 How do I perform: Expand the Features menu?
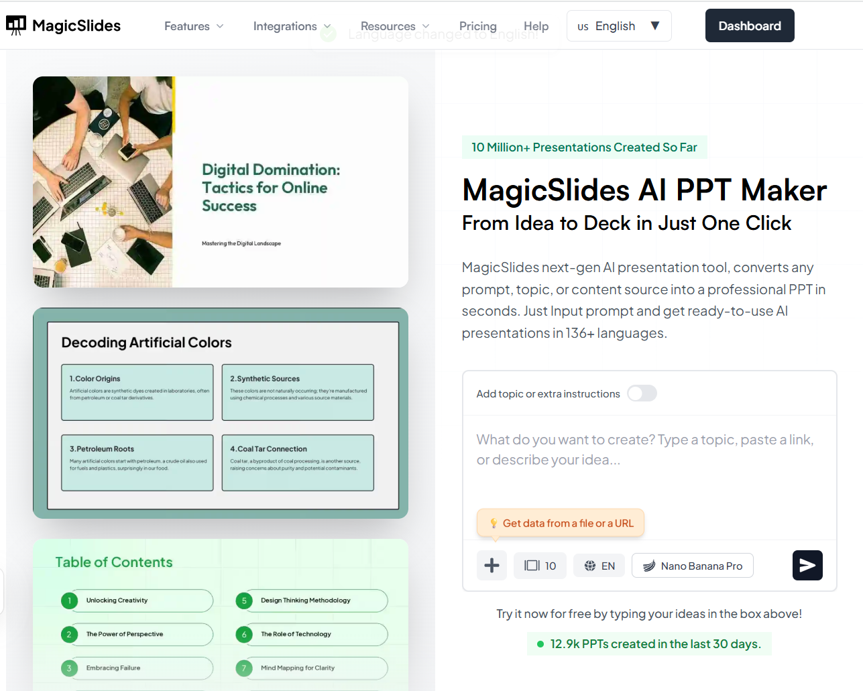(194, 26)
